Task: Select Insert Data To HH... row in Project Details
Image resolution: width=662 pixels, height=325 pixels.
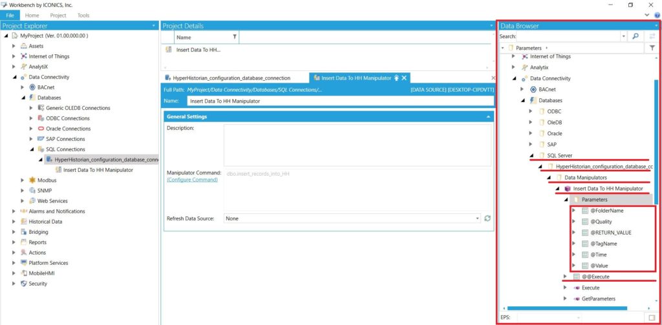Action: tap(198, 49)
